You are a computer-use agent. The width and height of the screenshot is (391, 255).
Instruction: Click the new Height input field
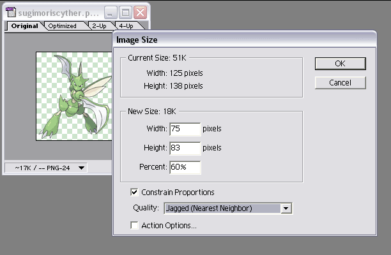click(185, 148)
